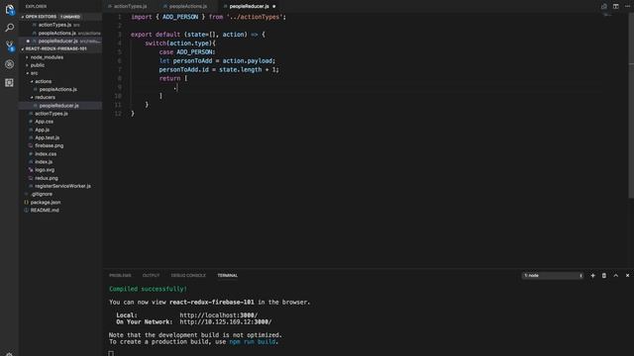Click the minimap at editor top right
This screenshot has width=634, height=356.
coord(607,16)
